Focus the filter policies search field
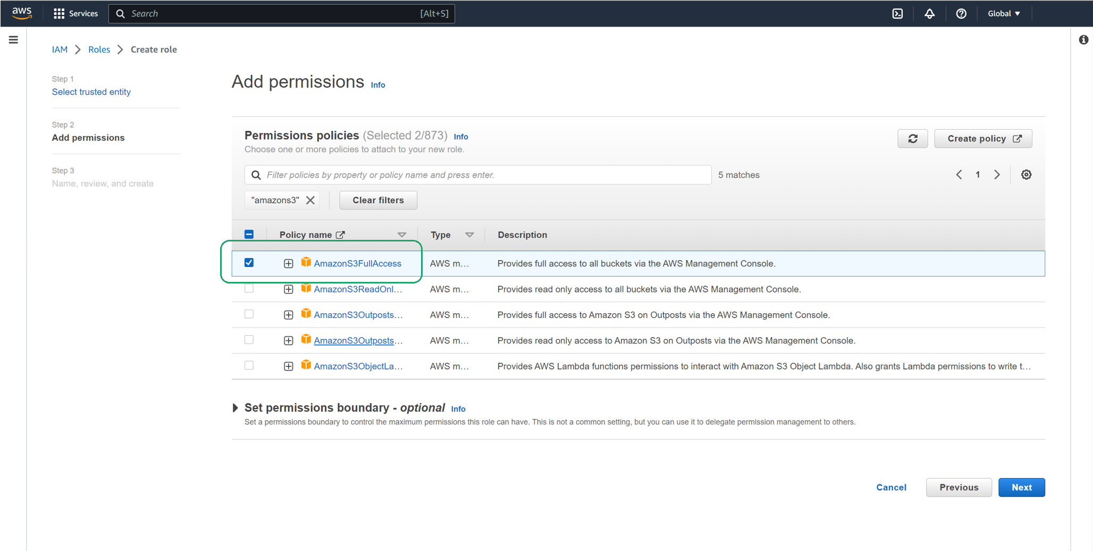This screenshot has height=551, width=1093. point(478,175)
